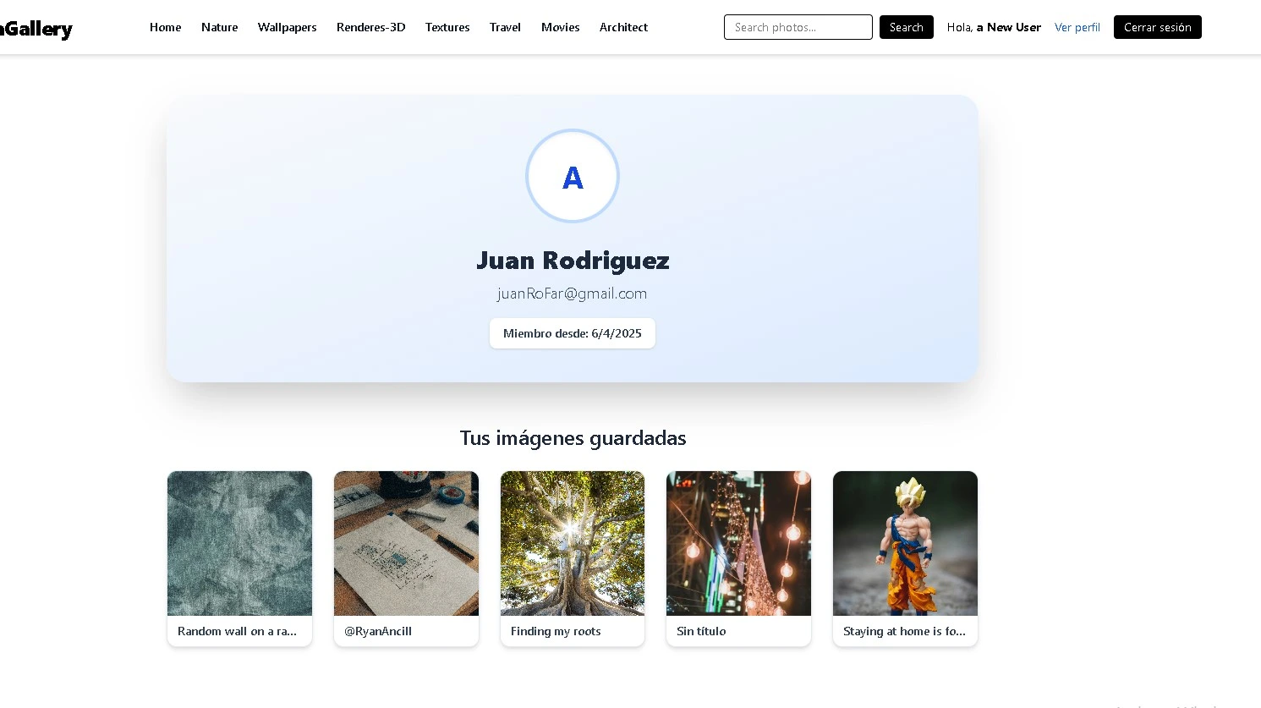Click the Staying at home is fo... caption
Image resolution: width=1261 pixels, height=708 pixels.
(x=904, y=631)
